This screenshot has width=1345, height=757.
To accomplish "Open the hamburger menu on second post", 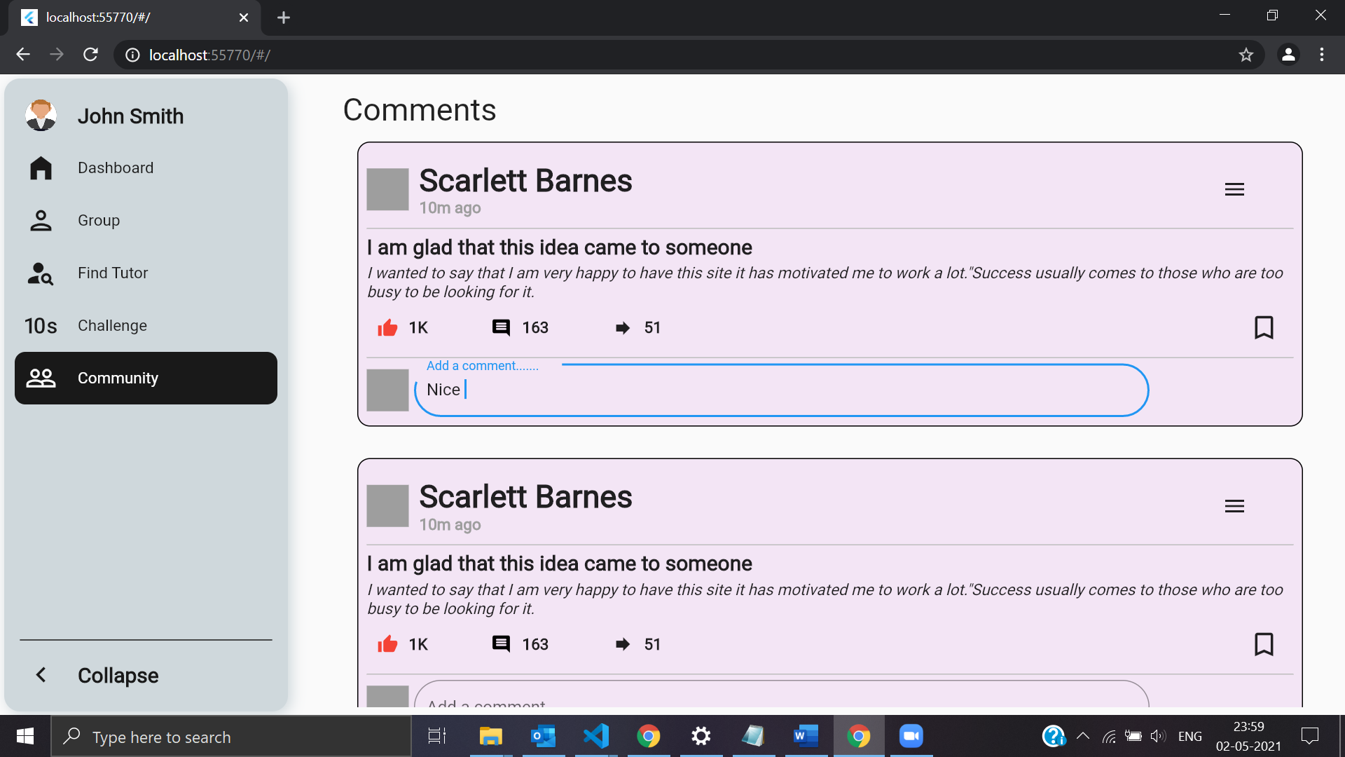I will tap(1234, 506).
